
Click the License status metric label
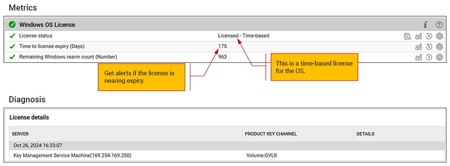(36, 36)
